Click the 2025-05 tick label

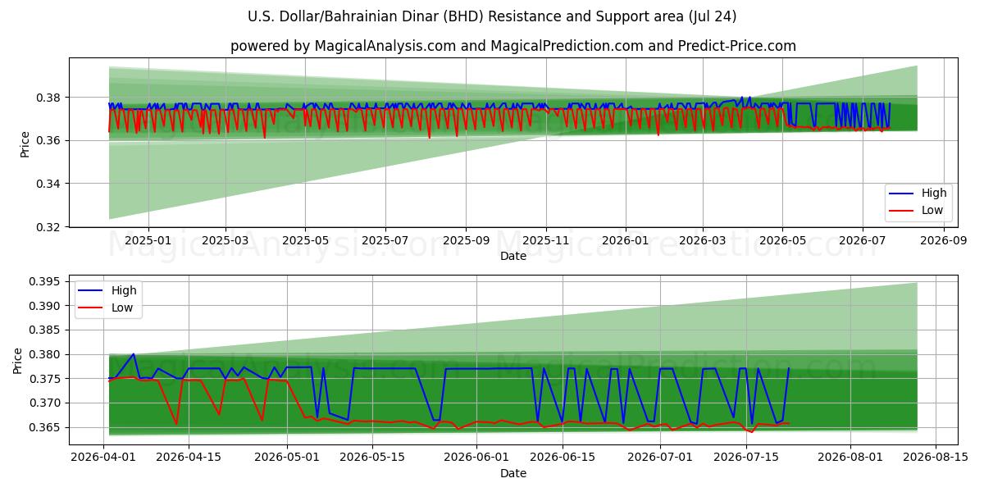(x=305, y=240)
